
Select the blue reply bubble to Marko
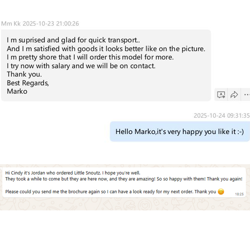[x=180, y=132]
